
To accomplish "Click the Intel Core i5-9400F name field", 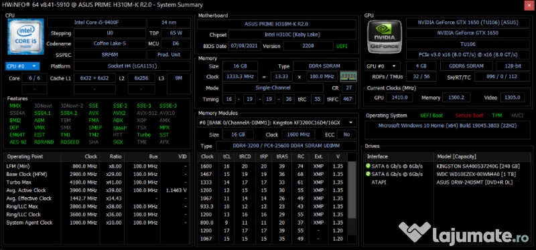I will click(96, 23).
